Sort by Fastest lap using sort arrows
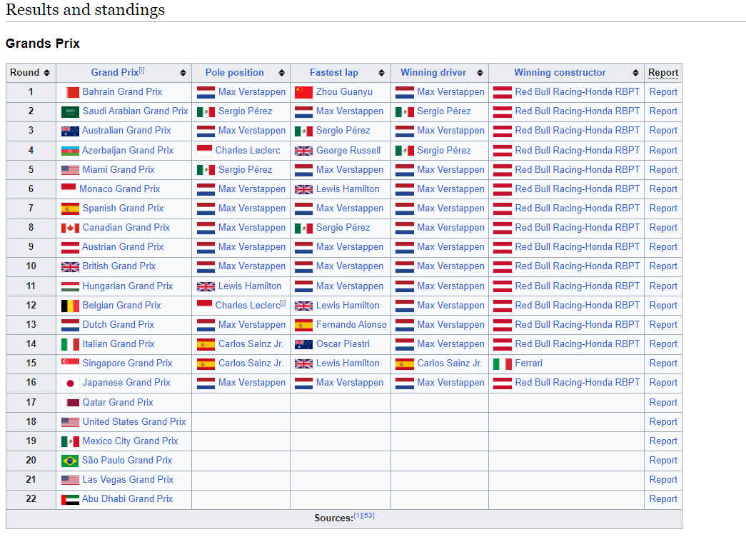Screen dimensions: 746x542 coord(381,73)
